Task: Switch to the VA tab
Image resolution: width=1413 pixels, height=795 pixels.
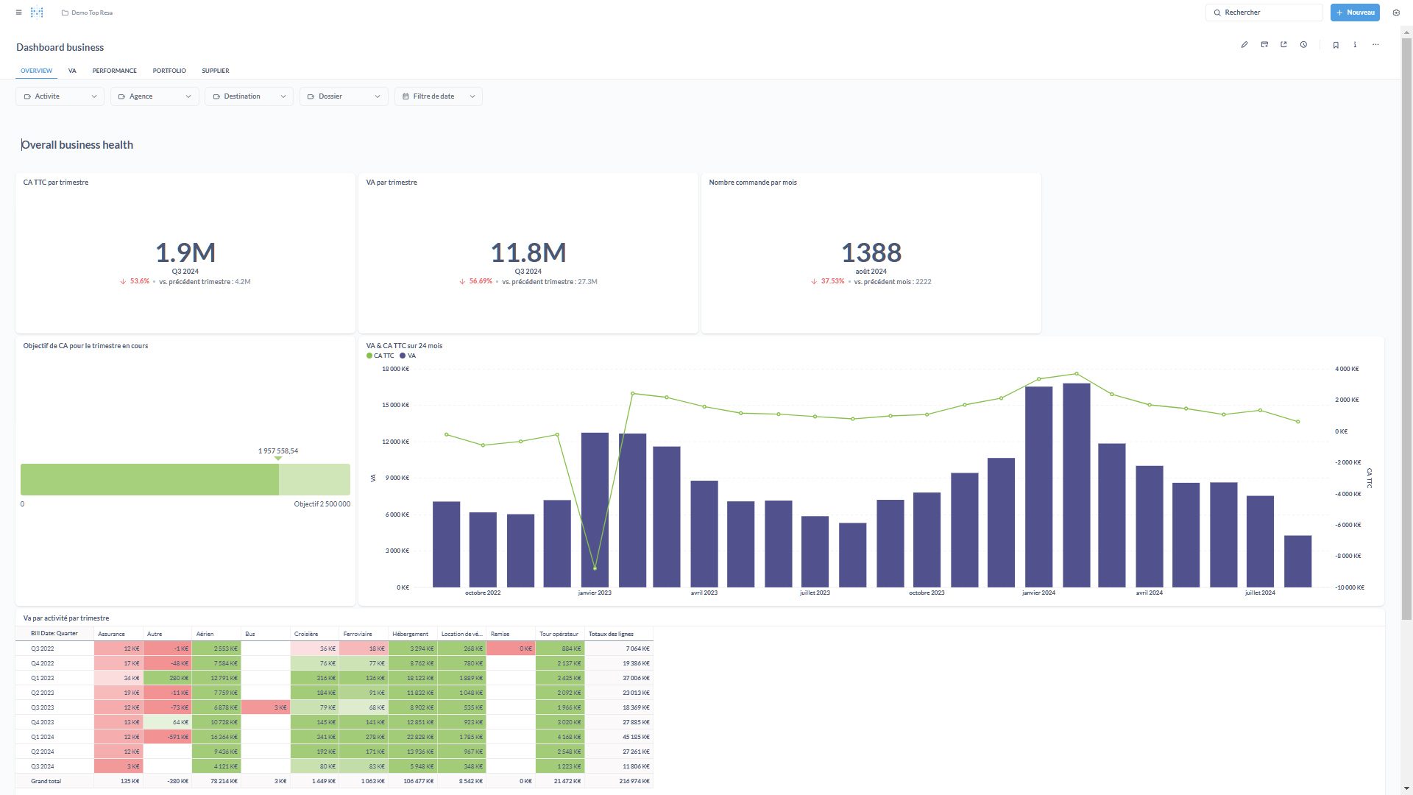Action: click(72, 71)
